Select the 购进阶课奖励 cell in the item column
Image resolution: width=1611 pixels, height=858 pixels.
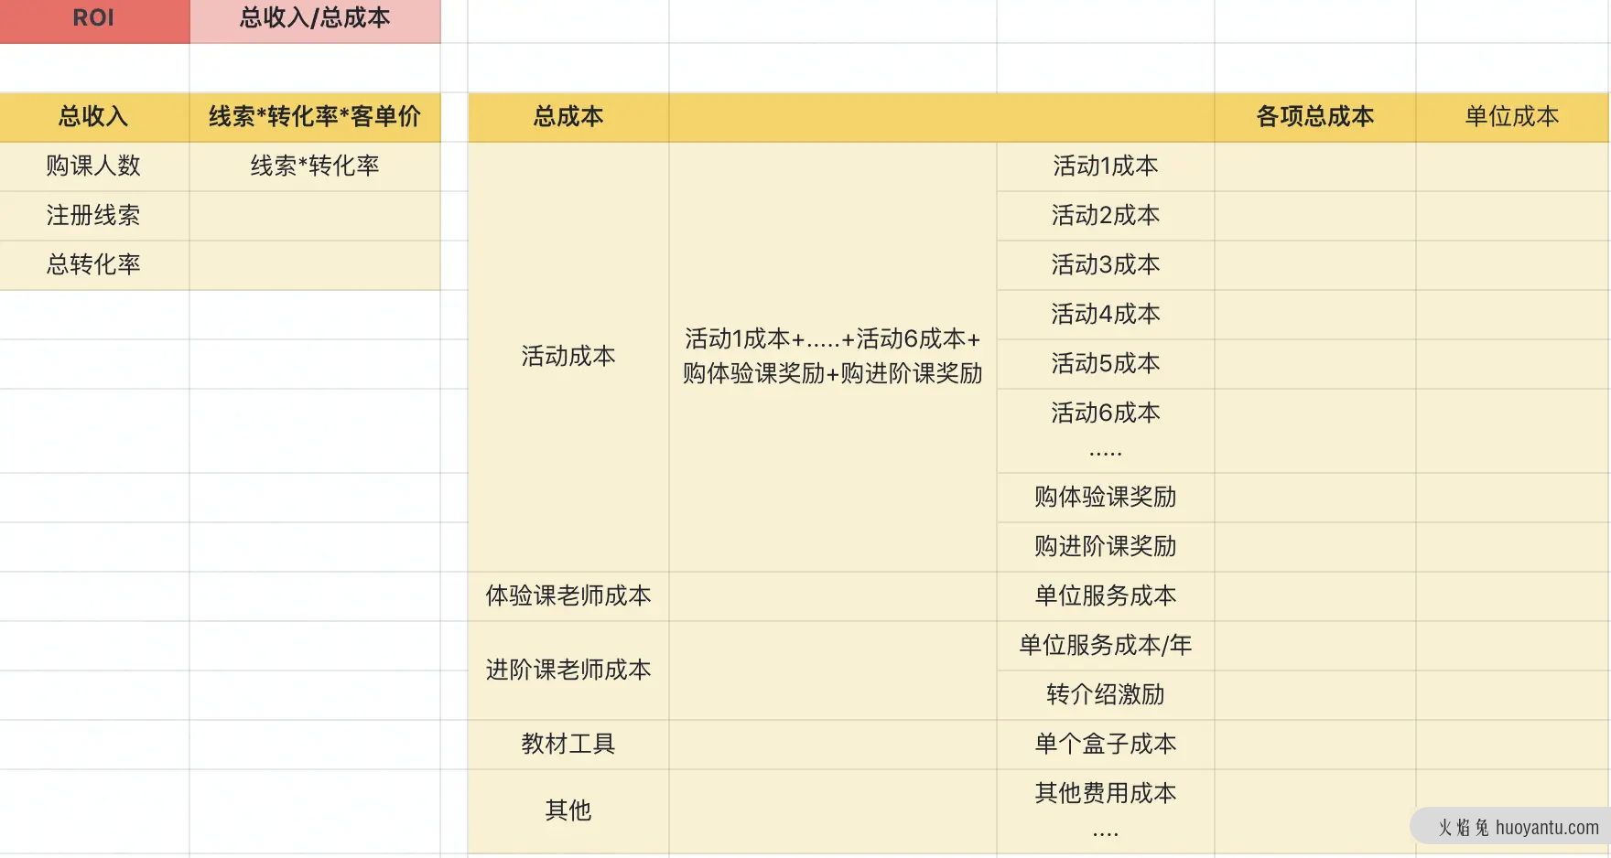(1106, 547)
